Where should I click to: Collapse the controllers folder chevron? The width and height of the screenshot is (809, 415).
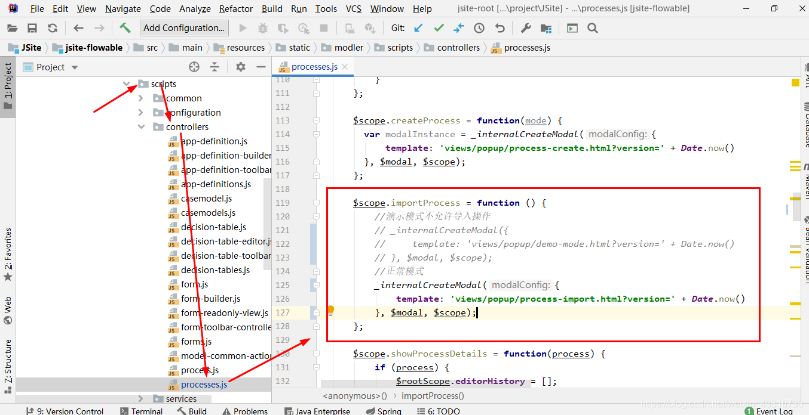pos(141,127)
